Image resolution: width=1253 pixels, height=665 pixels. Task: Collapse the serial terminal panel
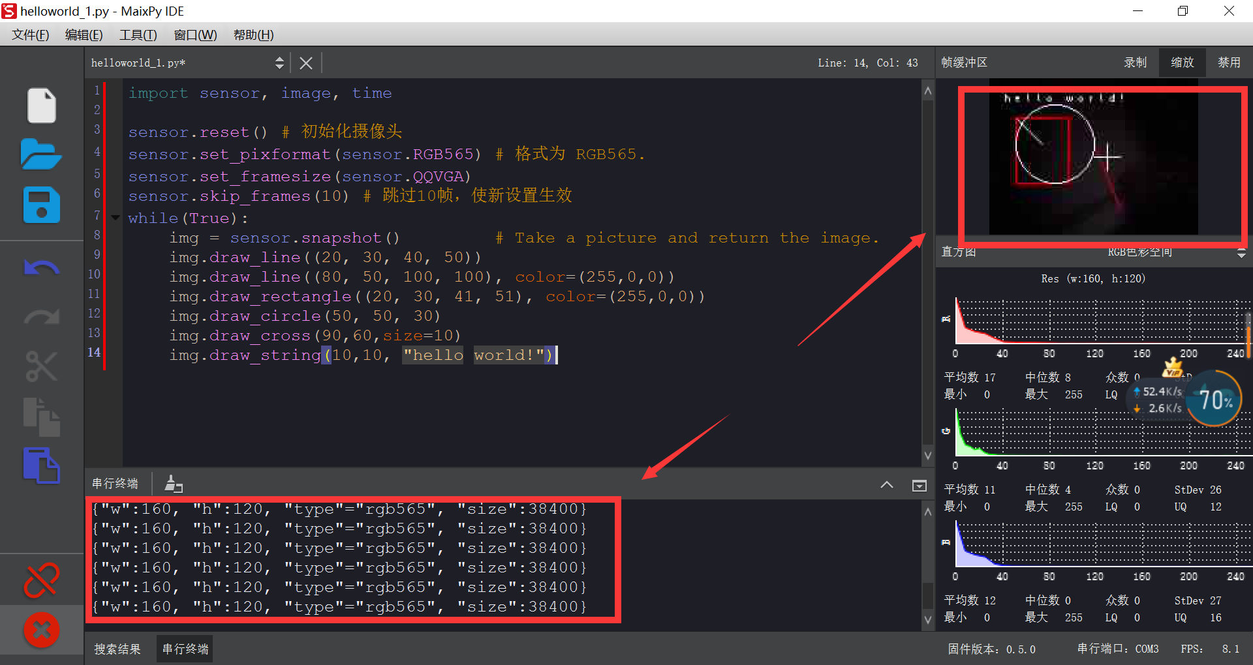(887, 484)
